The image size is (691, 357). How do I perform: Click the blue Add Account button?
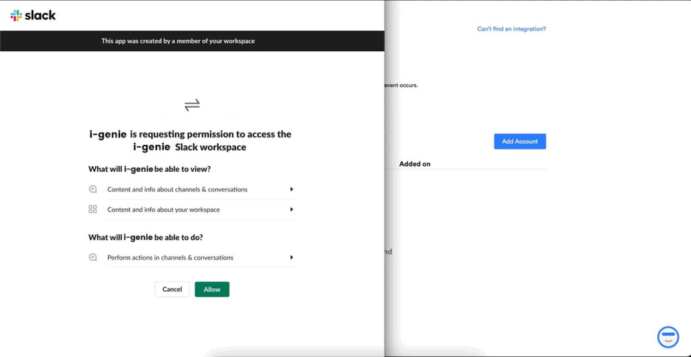(520, 141)
